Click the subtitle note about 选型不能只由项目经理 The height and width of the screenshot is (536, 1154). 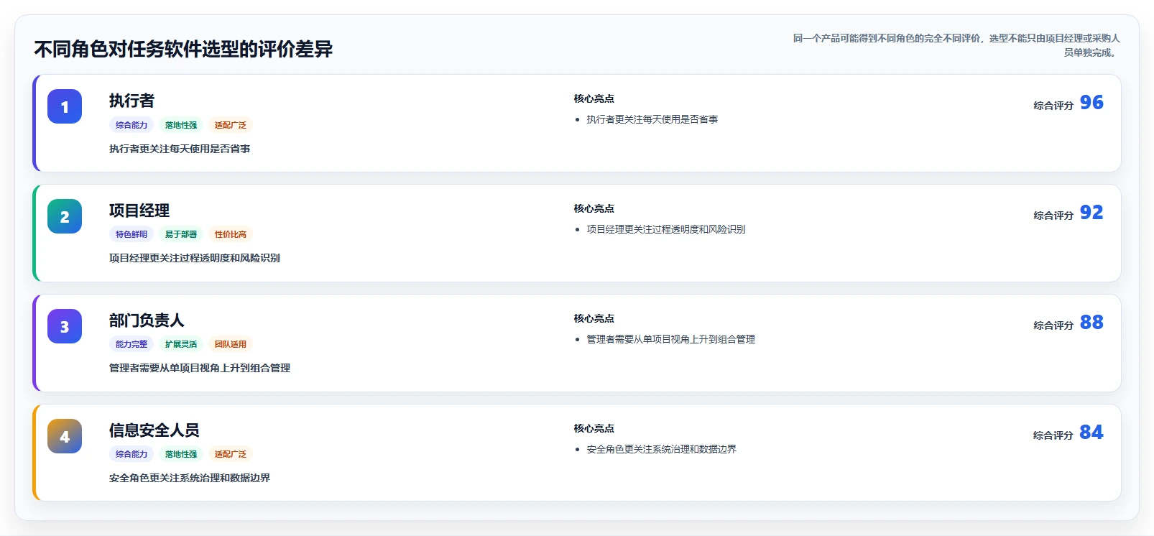(x=956, y=45)
